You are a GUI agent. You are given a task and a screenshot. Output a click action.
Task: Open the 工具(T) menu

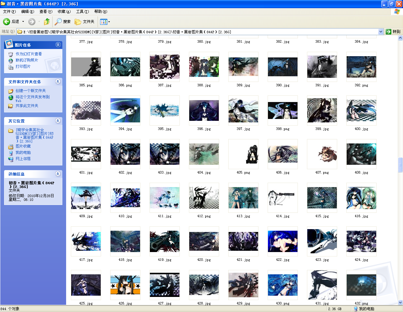[x=82, y=12]
